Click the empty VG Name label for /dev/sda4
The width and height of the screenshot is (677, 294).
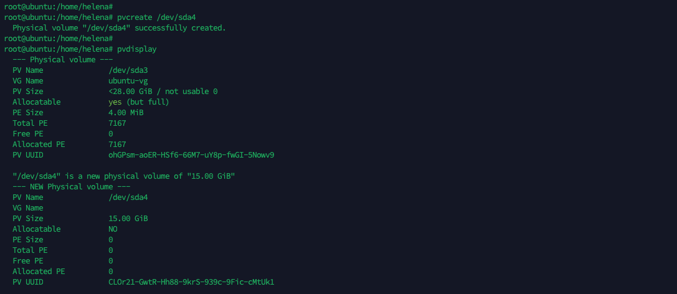pyautogui.click(x=28, y=208)
